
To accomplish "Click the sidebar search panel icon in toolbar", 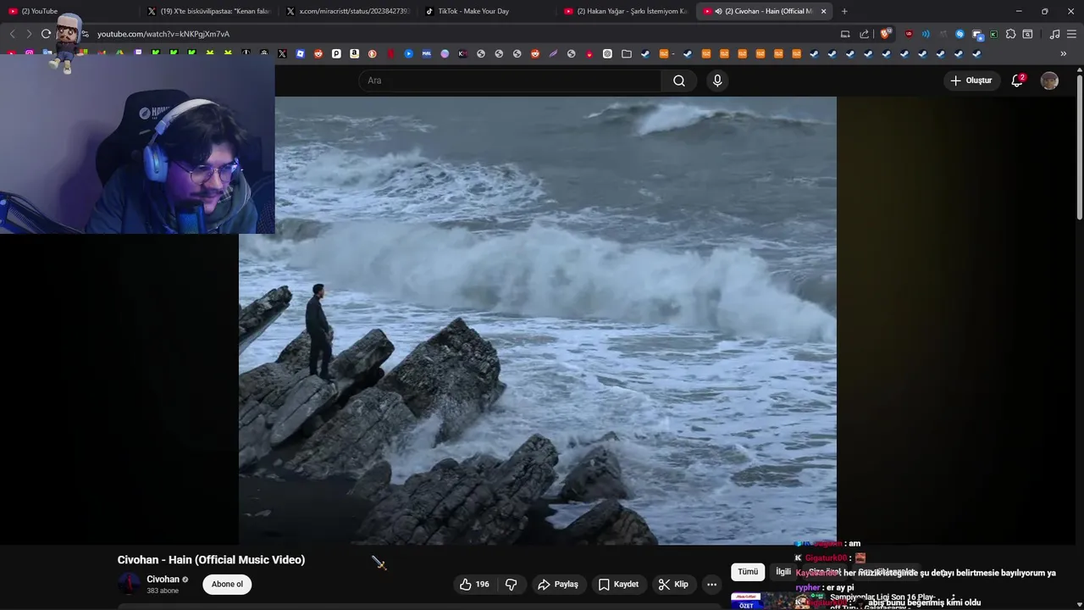I will coord(1027,34).
